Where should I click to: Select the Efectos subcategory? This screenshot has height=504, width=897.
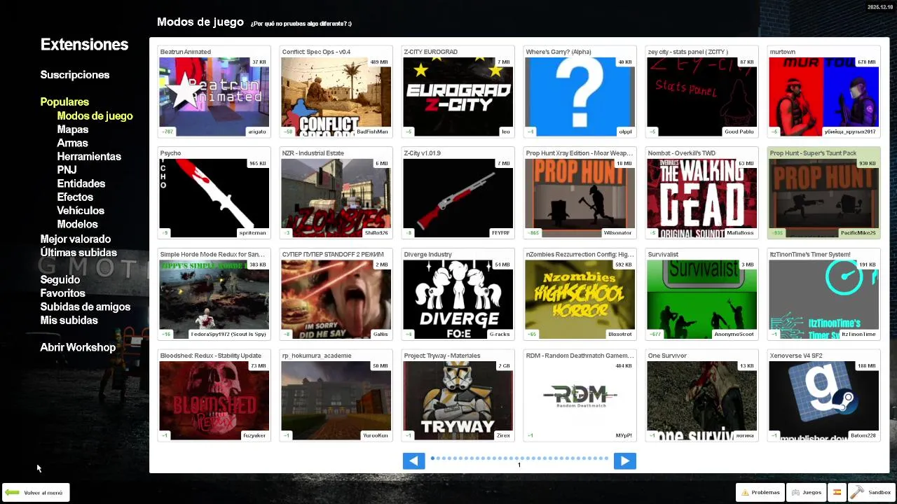(x=75, y=197)
